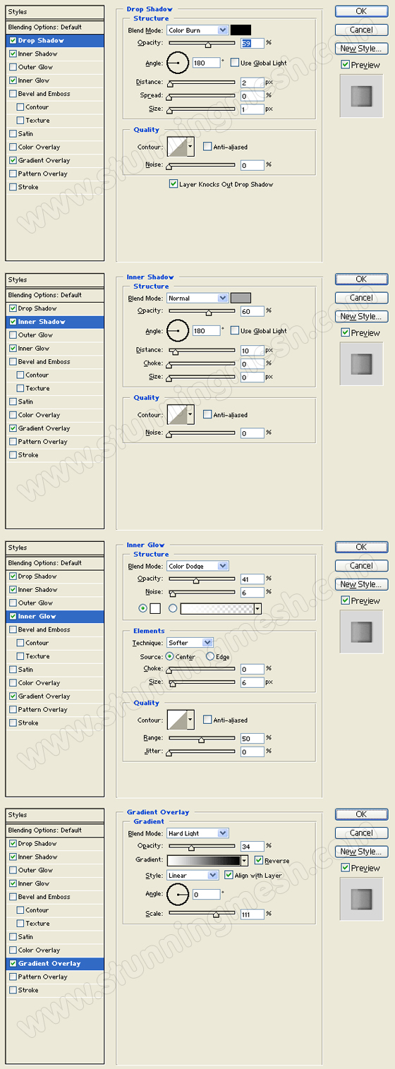Select the highlighted Inner Glow style entry
This screenshot has width=395, height=1069.
click(55, 616)
